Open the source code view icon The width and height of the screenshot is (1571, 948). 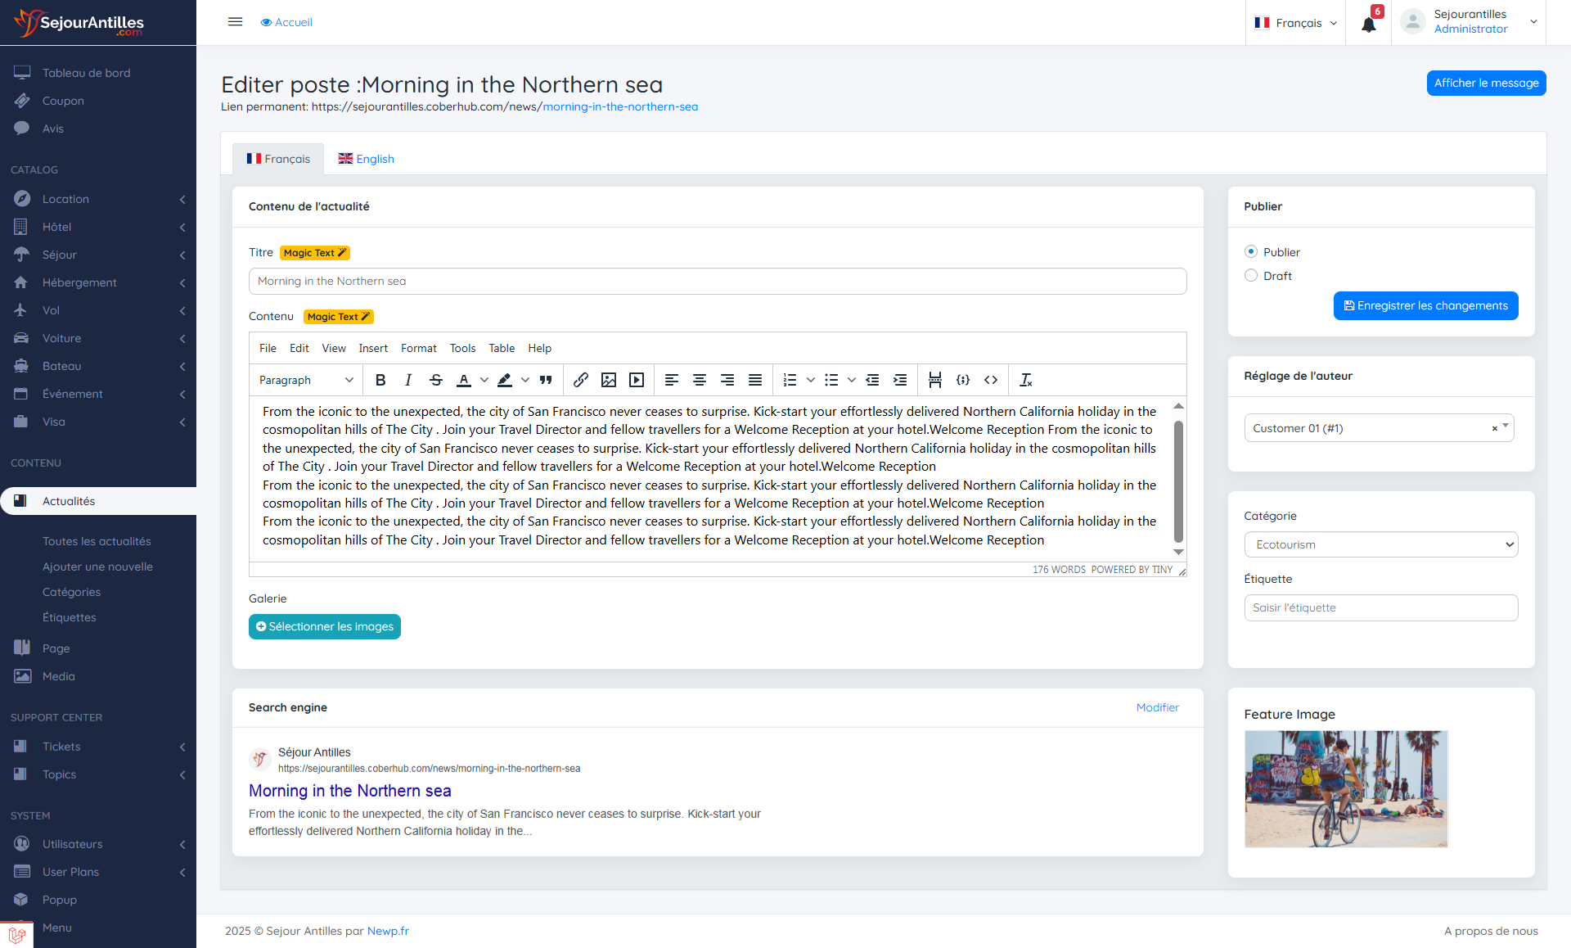[x=991, y=380]
